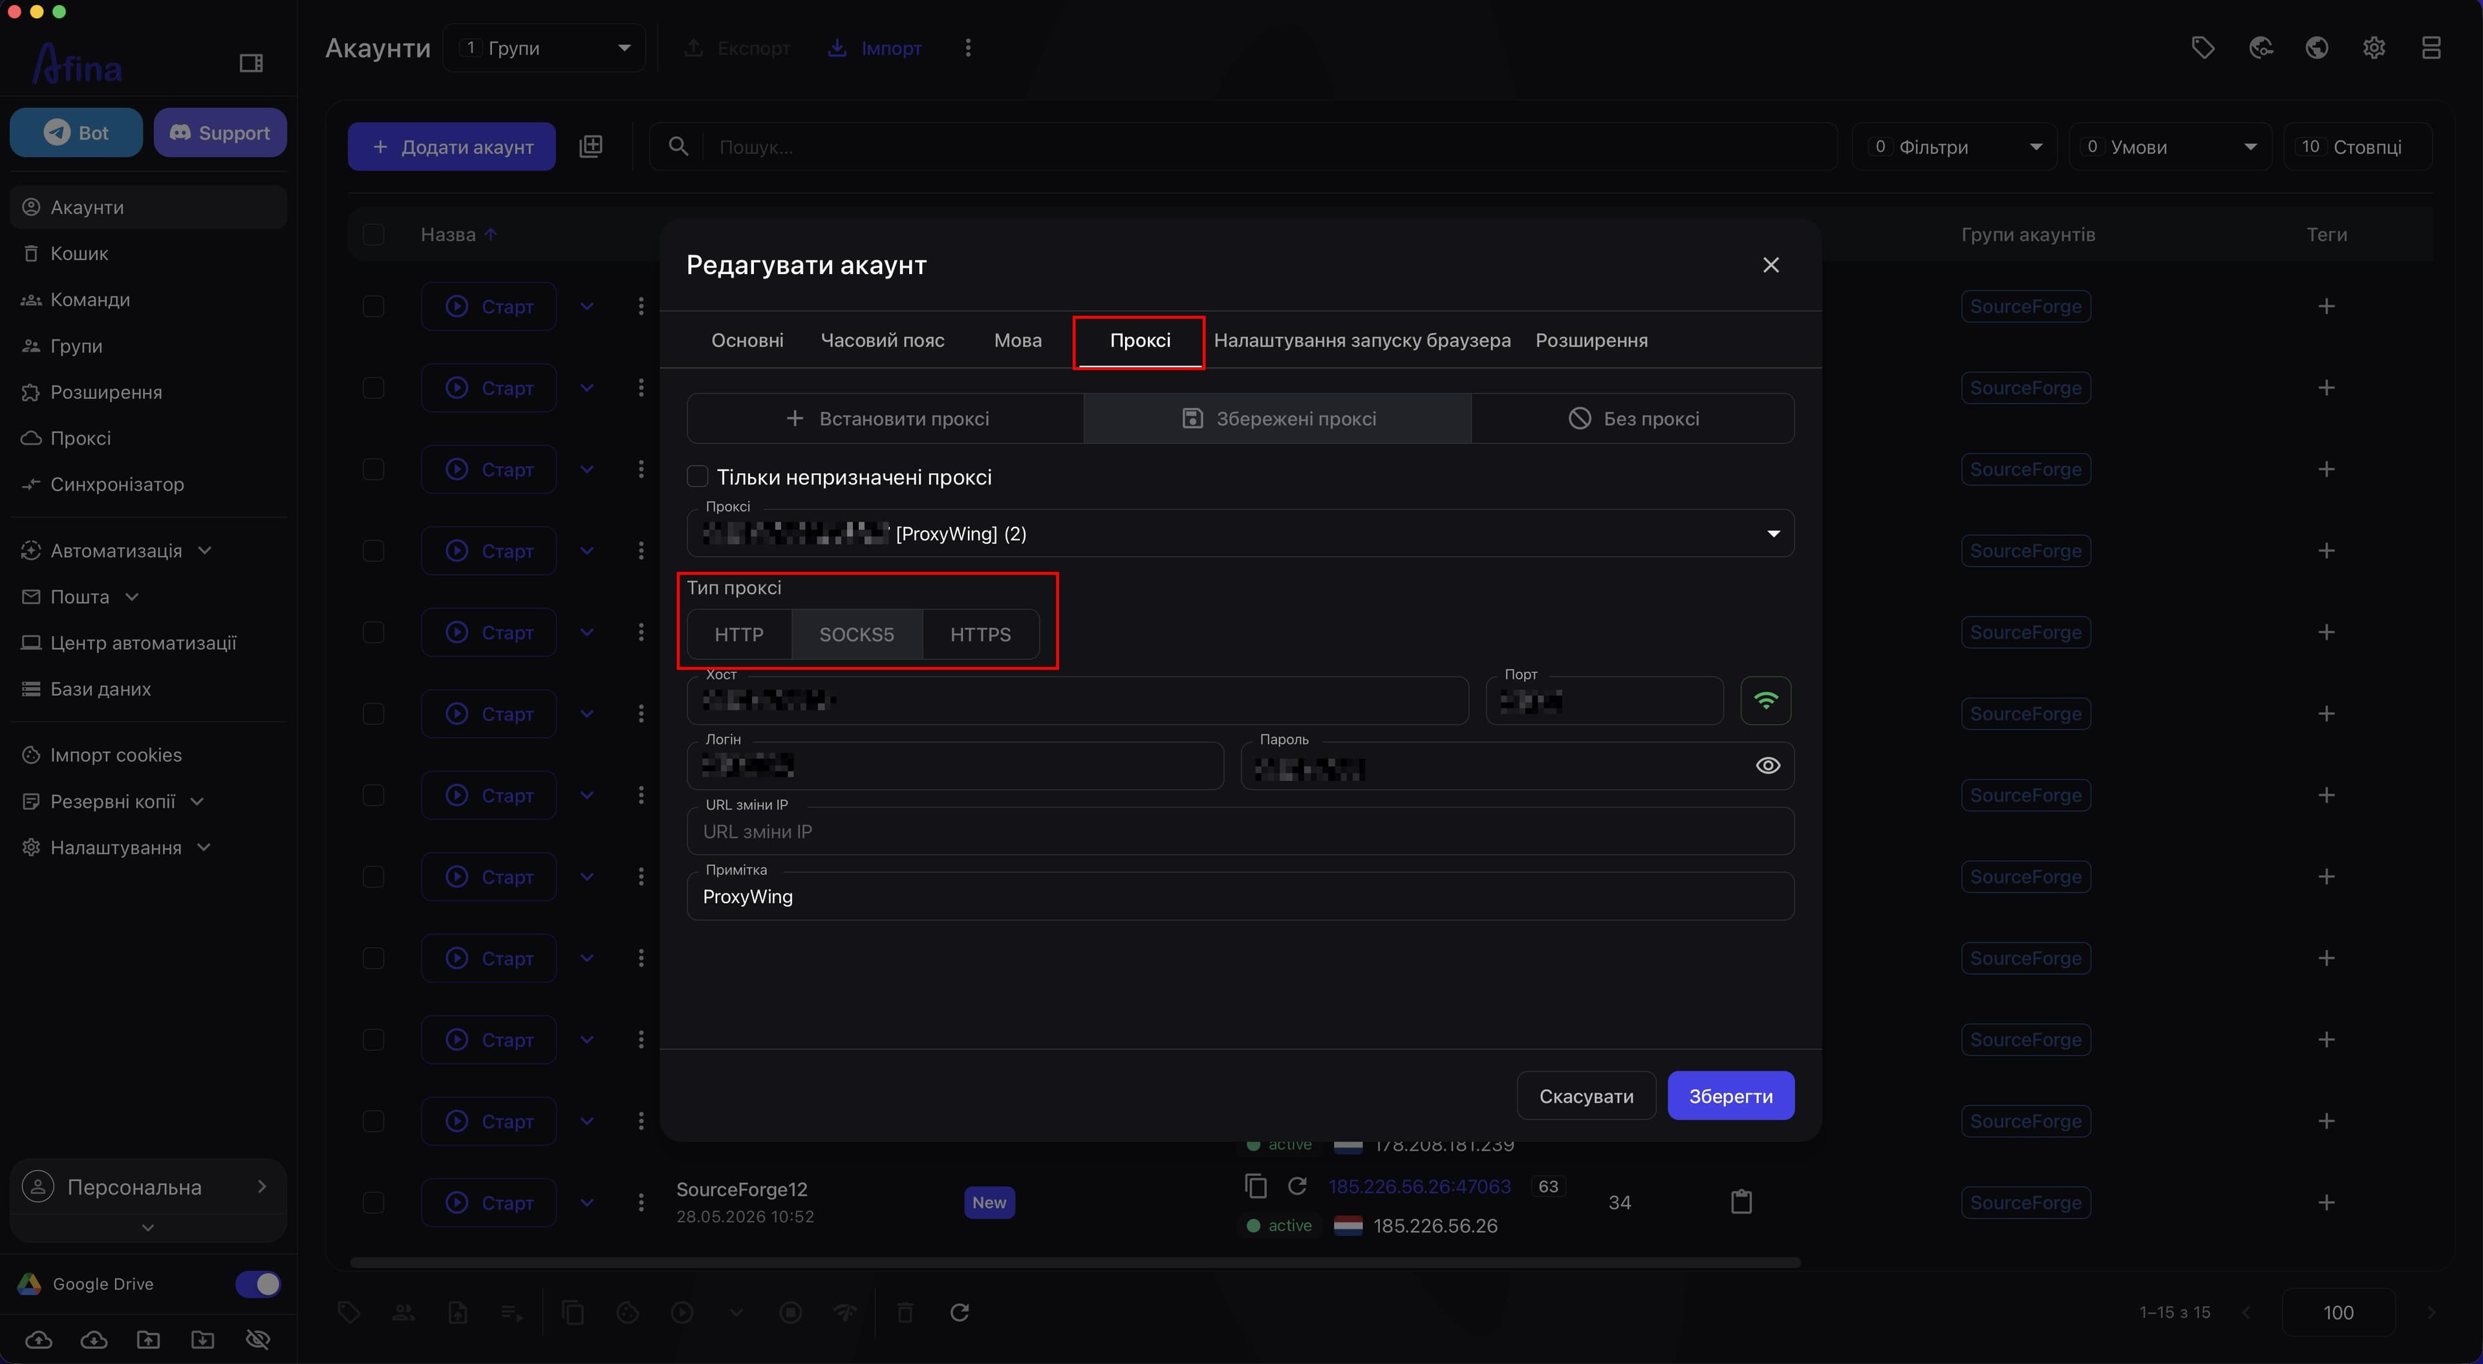Open the Розширення tab in the dialog
Image resolution: width=2483 pixels, height=1364 pixels.
1591,340
